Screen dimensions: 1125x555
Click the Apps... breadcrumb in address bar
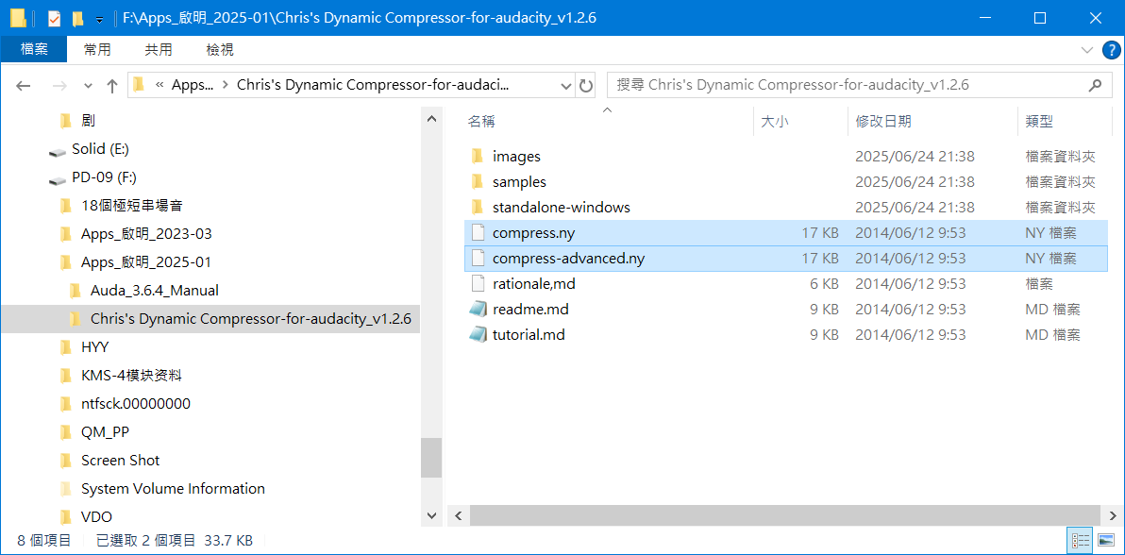click(x=193, y=85)
